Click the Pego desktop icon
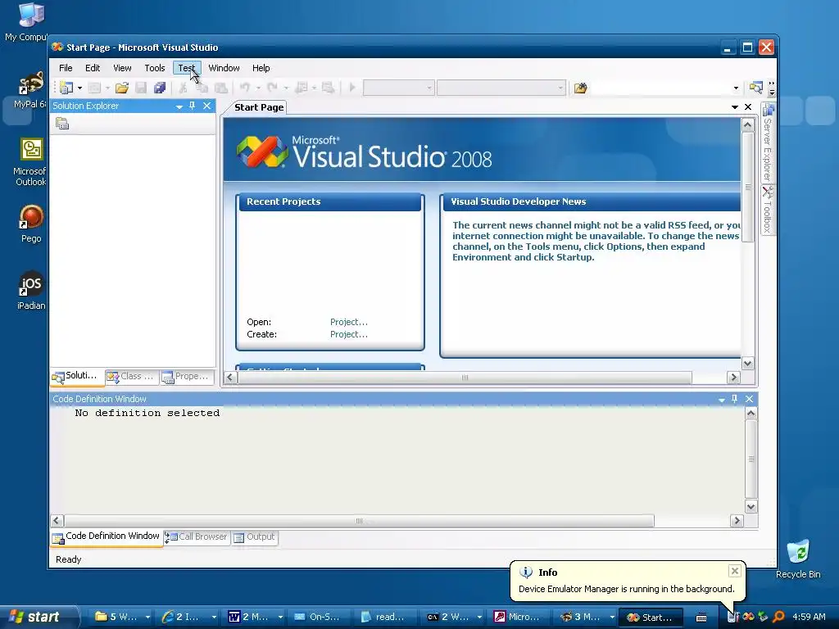The image size is (839, 629). [31, 224]
